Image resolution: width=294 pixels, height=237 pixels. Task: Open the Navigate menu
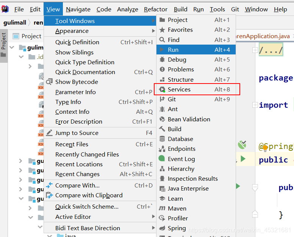pos(78,9)
